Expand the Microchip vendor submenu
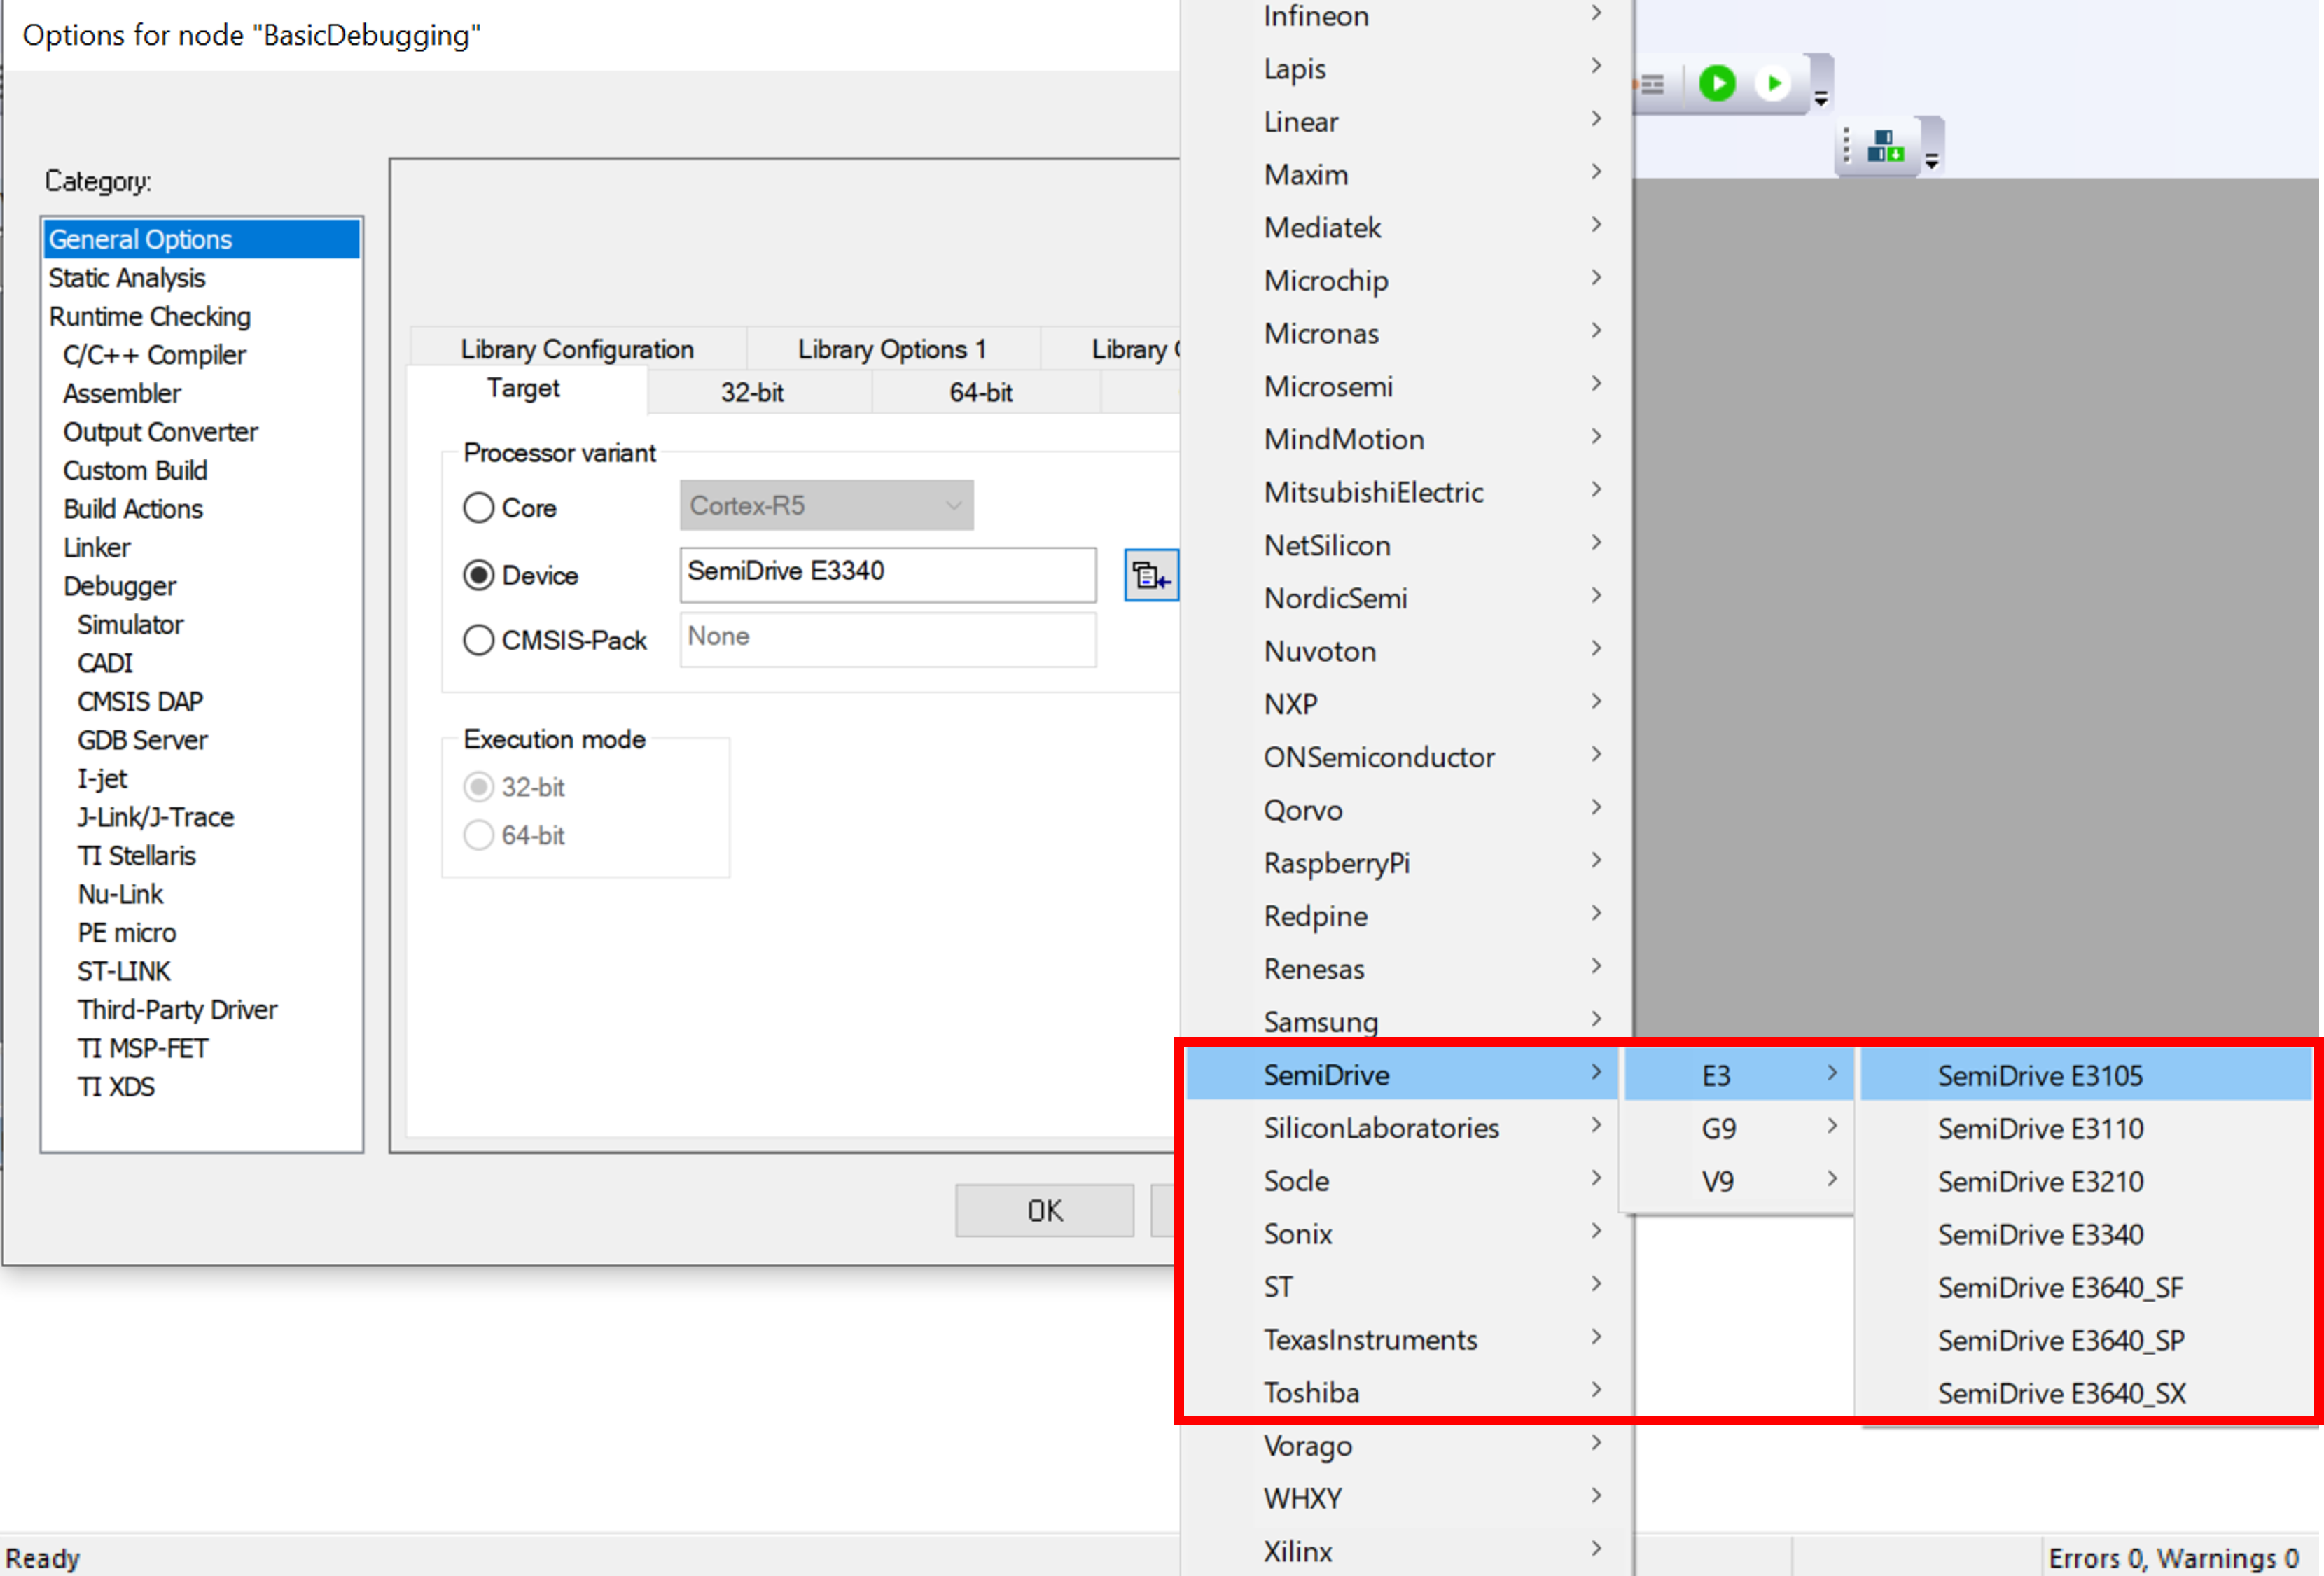Screen dimensions: 2324x1576 pyautogui.click(x=1405, y=281)
